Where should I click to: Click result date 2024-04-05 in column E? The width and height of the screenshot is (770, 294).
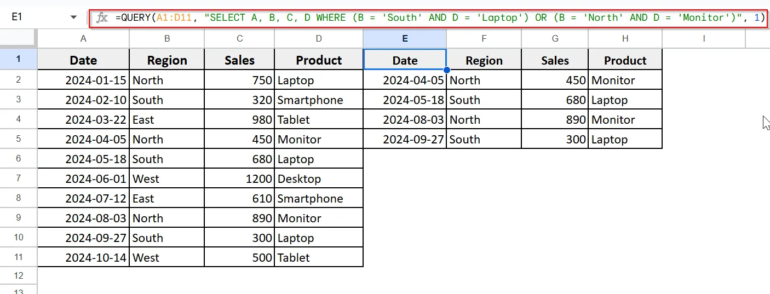tap(405, 80)
